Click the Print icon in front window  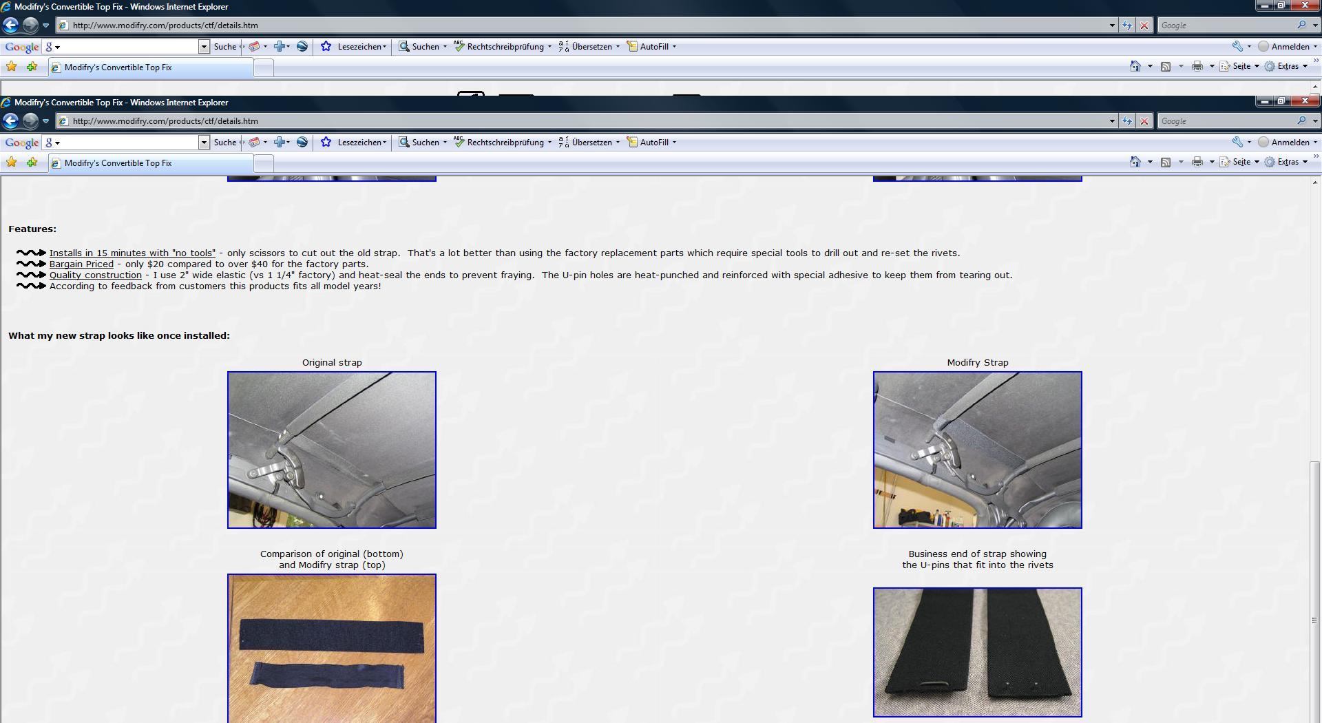click(1197, 163)
